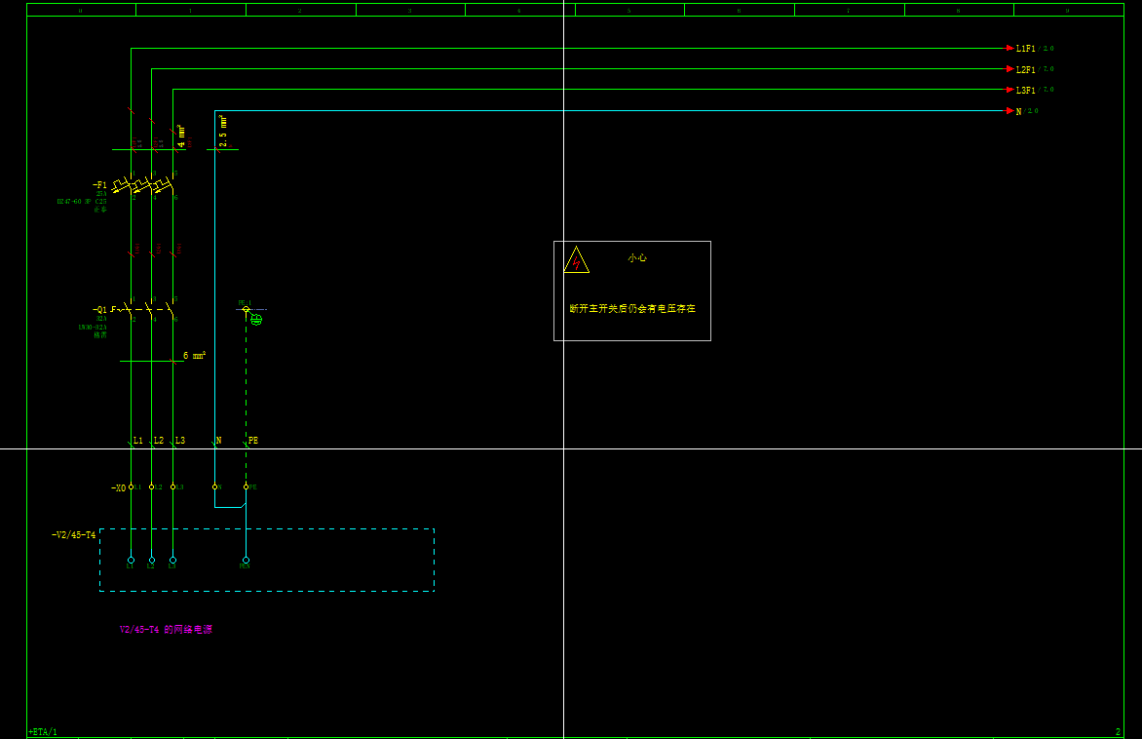Select X0 terminal PE connection point
This screenshot has width=1142, height=739.
click(x=246, y=486)
